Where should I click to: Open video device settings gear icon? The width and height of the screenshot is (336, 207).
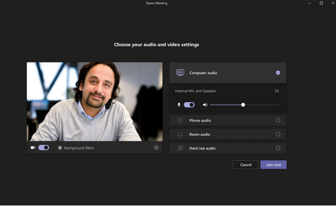click(156, 148)
